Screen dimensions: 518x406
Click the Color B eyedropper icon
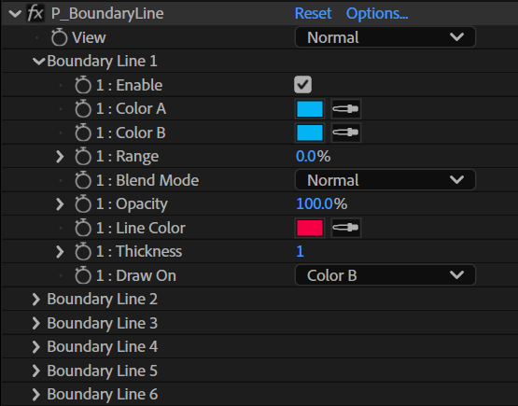(x=345, y=133)
